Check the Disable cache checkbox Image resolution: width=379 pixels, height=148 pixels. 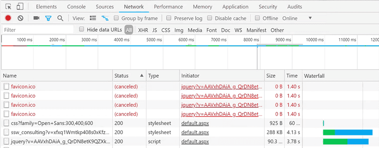[210, 18]
